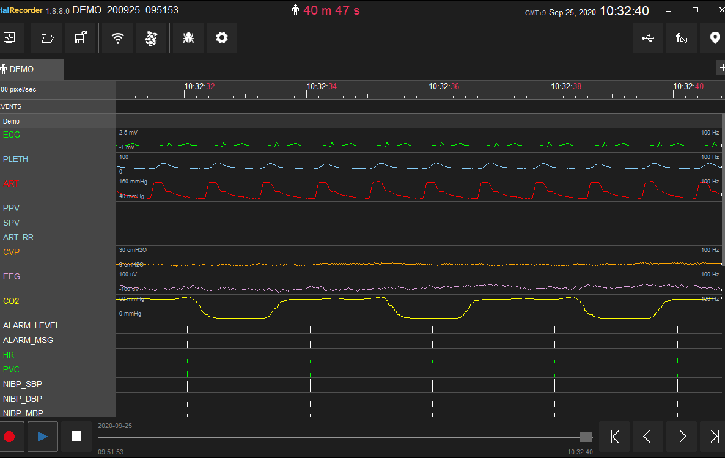Stop playback with the square stop button
Viewport: 725px width, 458px height.
76,436
